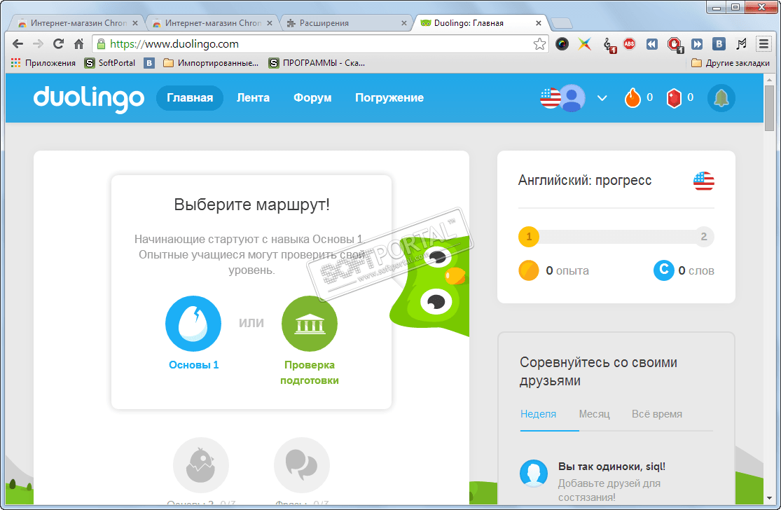The height and width of the screenshot is (510, 781).
Task: Click the VK B extension icon
Action: click(719, 44)
